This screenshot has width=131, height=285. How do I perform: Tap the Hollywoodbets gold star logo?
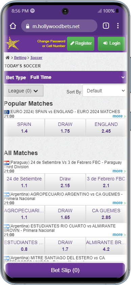point(12,43)
